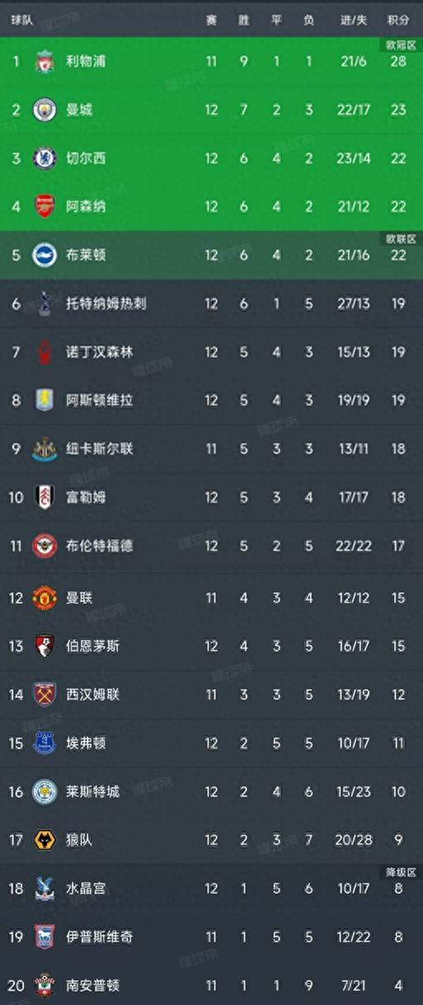423x1005 pixels.
Task: Click the Liverpool club crest icon
Action: point(45,61)
